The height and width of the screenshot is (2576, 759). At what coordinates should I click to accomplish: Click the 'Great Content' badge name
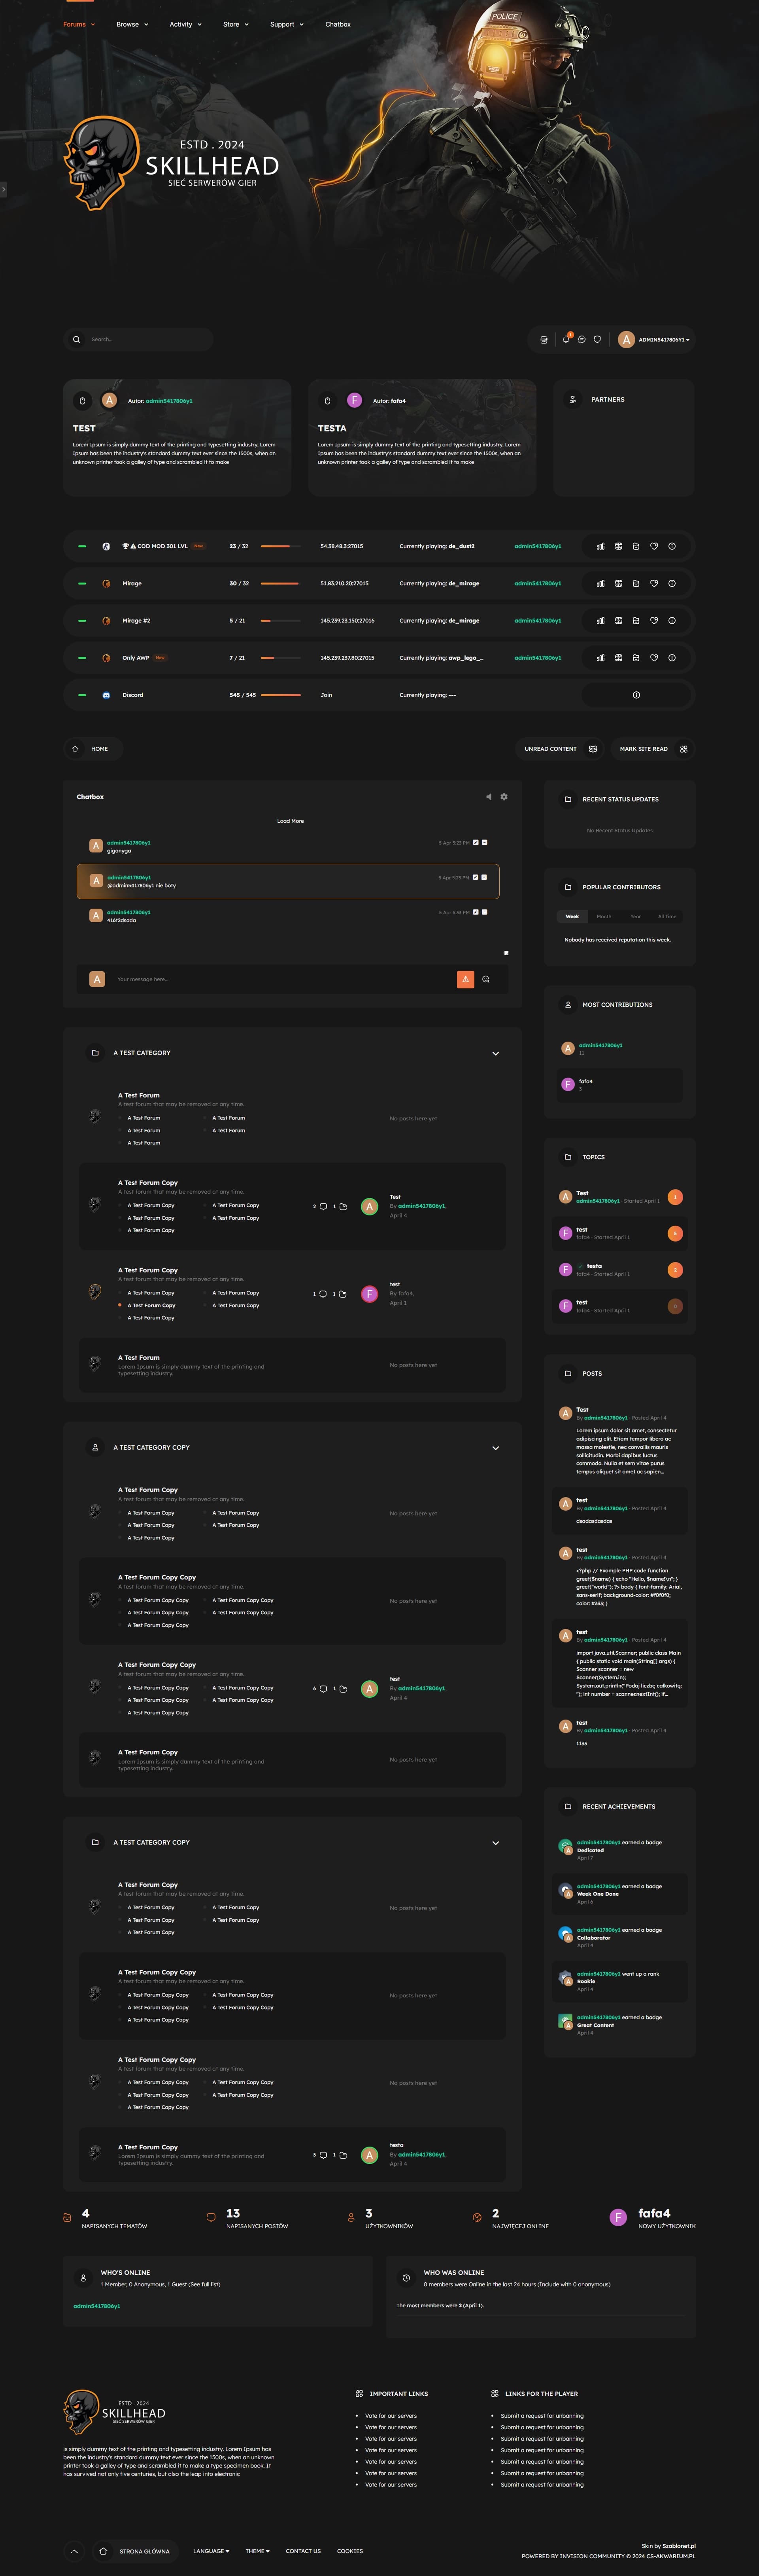[x=595, y=2025]
